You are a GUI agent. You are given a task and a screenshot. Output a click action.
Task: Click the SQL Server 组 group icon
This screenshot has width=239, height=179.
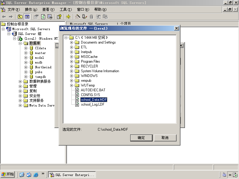(14, 34)
